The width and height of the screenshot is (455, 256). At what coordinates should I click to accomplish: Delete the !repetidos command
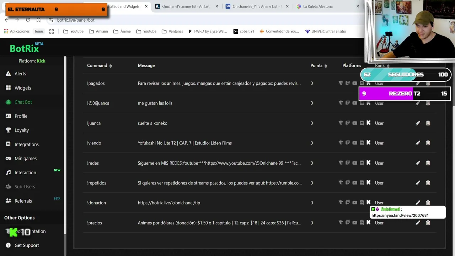point(428,183)
